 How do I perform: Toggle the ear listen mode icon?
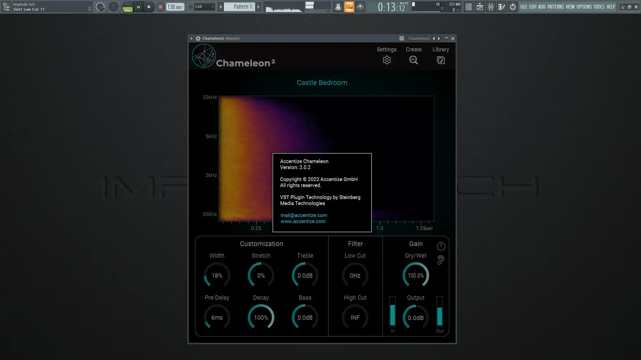(441, 260)
